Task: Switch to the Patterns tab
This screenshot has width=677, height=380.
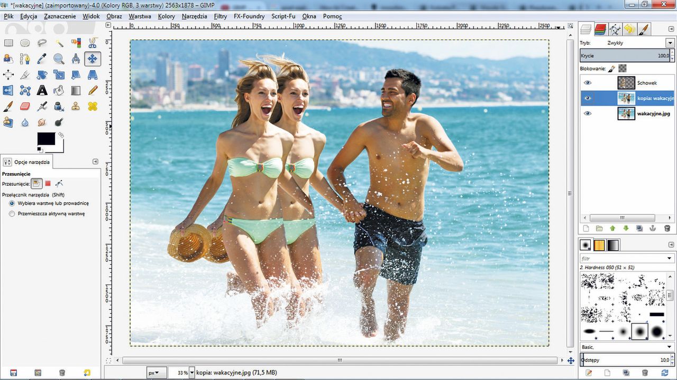Action: 599,245
